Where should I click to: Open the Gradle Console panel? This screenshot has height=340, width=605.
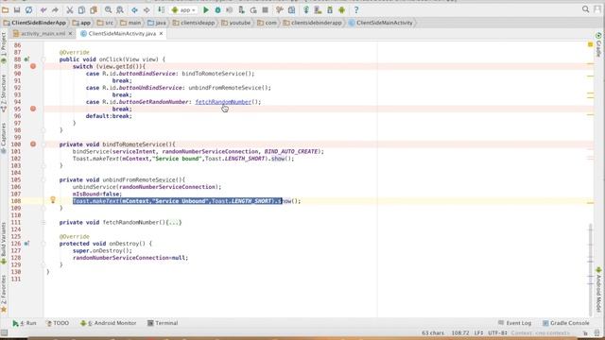pyautogui.click(x=565, y=323)
